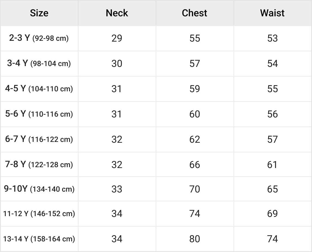Click the Chest column header
The height and width of the screenshot is (252, 312).
click(194, 13)
